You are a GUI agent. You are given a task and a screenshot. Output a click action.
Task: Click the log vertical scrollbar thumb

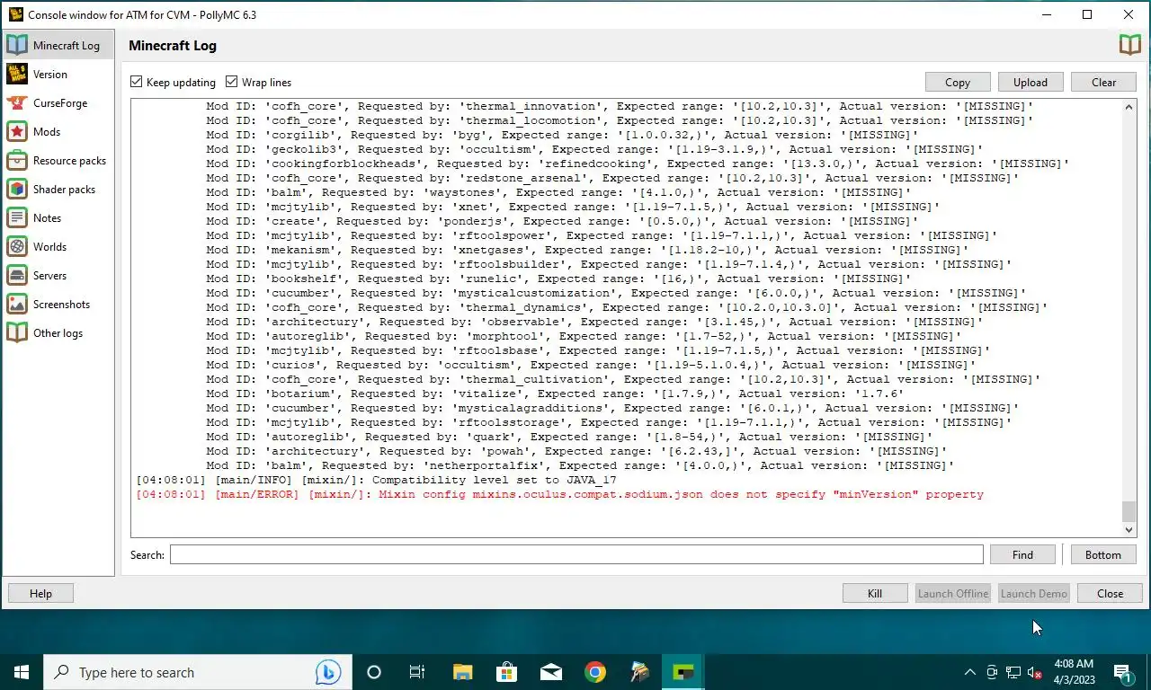pos(1129,511)
